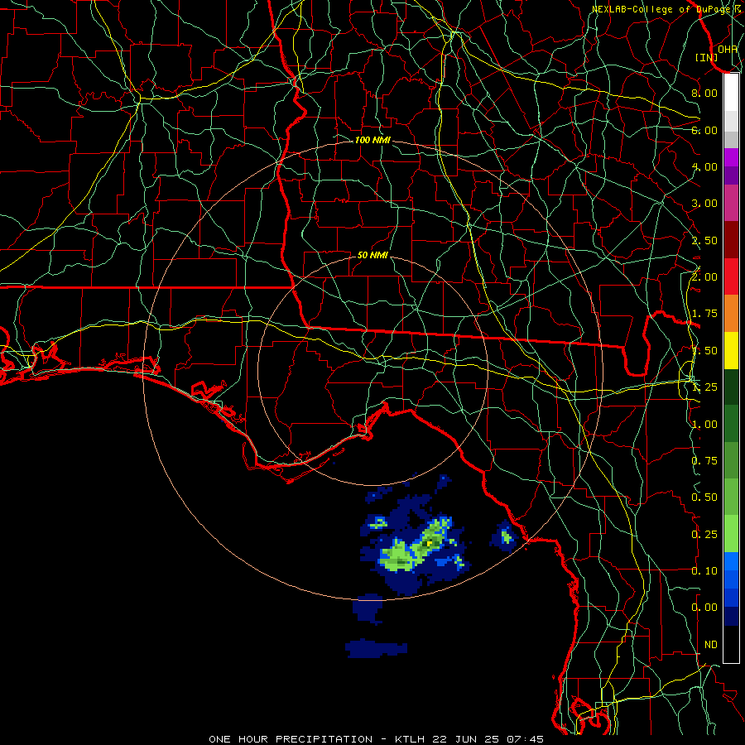745x745 pixels.
Task: Click the 1.75 legend value
Action: (x=704, y=314)
